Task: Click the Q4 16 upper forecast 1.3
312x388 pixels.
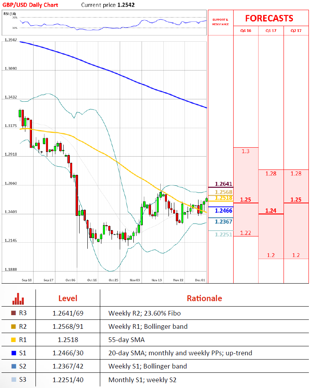Action: [x=246, y=151]
